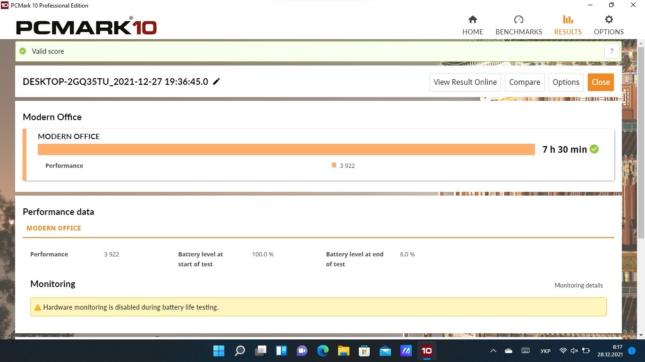Screen dimensions: 645x362
Task: Click the green check next to battery time
Action: [x=594, y=149]
